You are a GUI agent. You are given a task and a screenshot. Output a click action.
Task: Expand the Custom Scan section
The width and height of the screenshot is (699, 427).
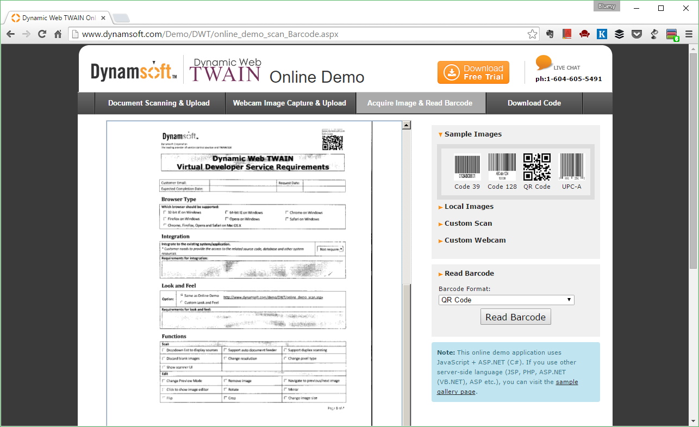(468, 224)
